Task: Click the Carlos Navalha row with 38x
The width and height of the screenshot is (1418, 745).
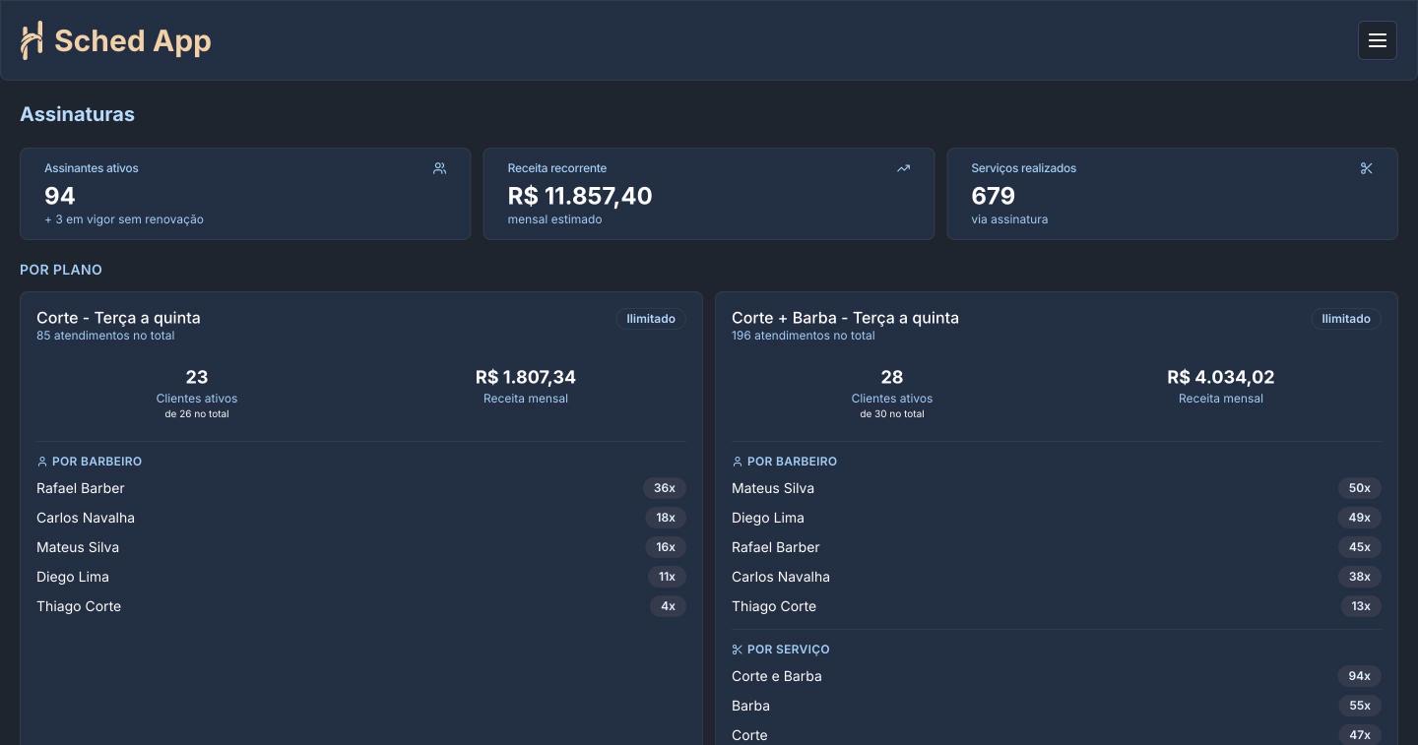Action: [1057, 577]
